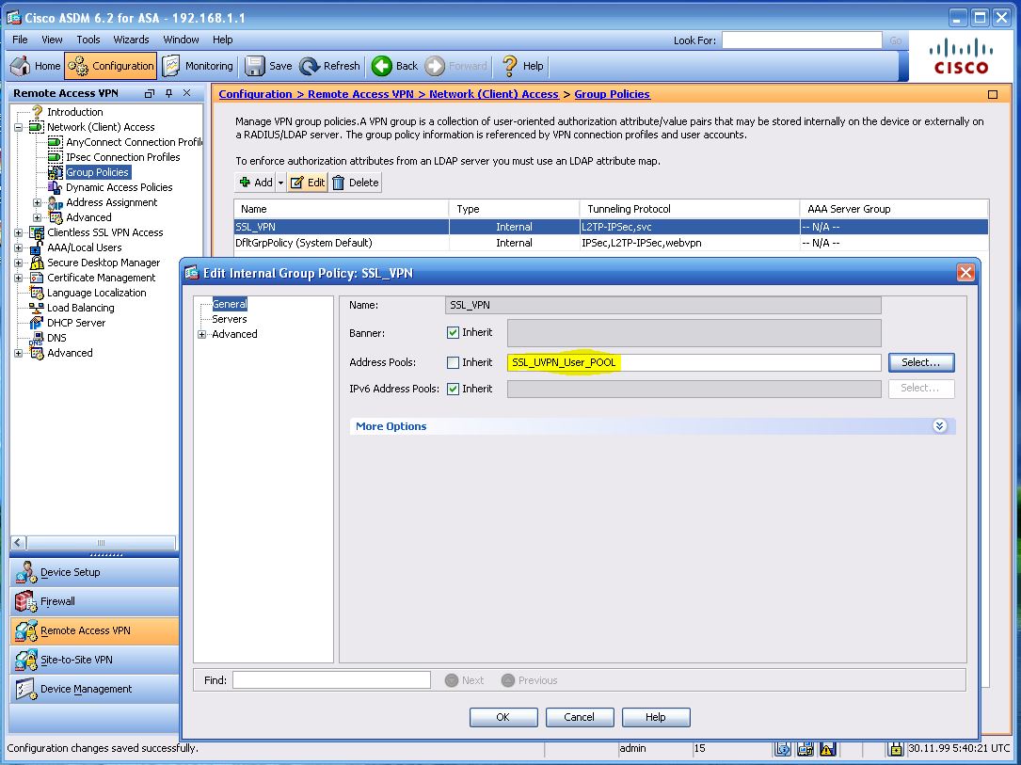This screenshot has height=765, width=1021.
Task: Toggle Banner Inherit checkbox
Action: pos(454,333)
